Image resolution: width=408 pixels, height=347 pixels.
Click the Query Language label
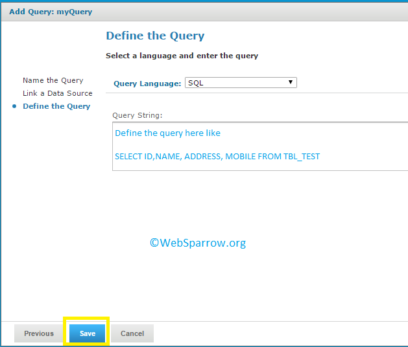pyautogui.click(x=147, y=84)
